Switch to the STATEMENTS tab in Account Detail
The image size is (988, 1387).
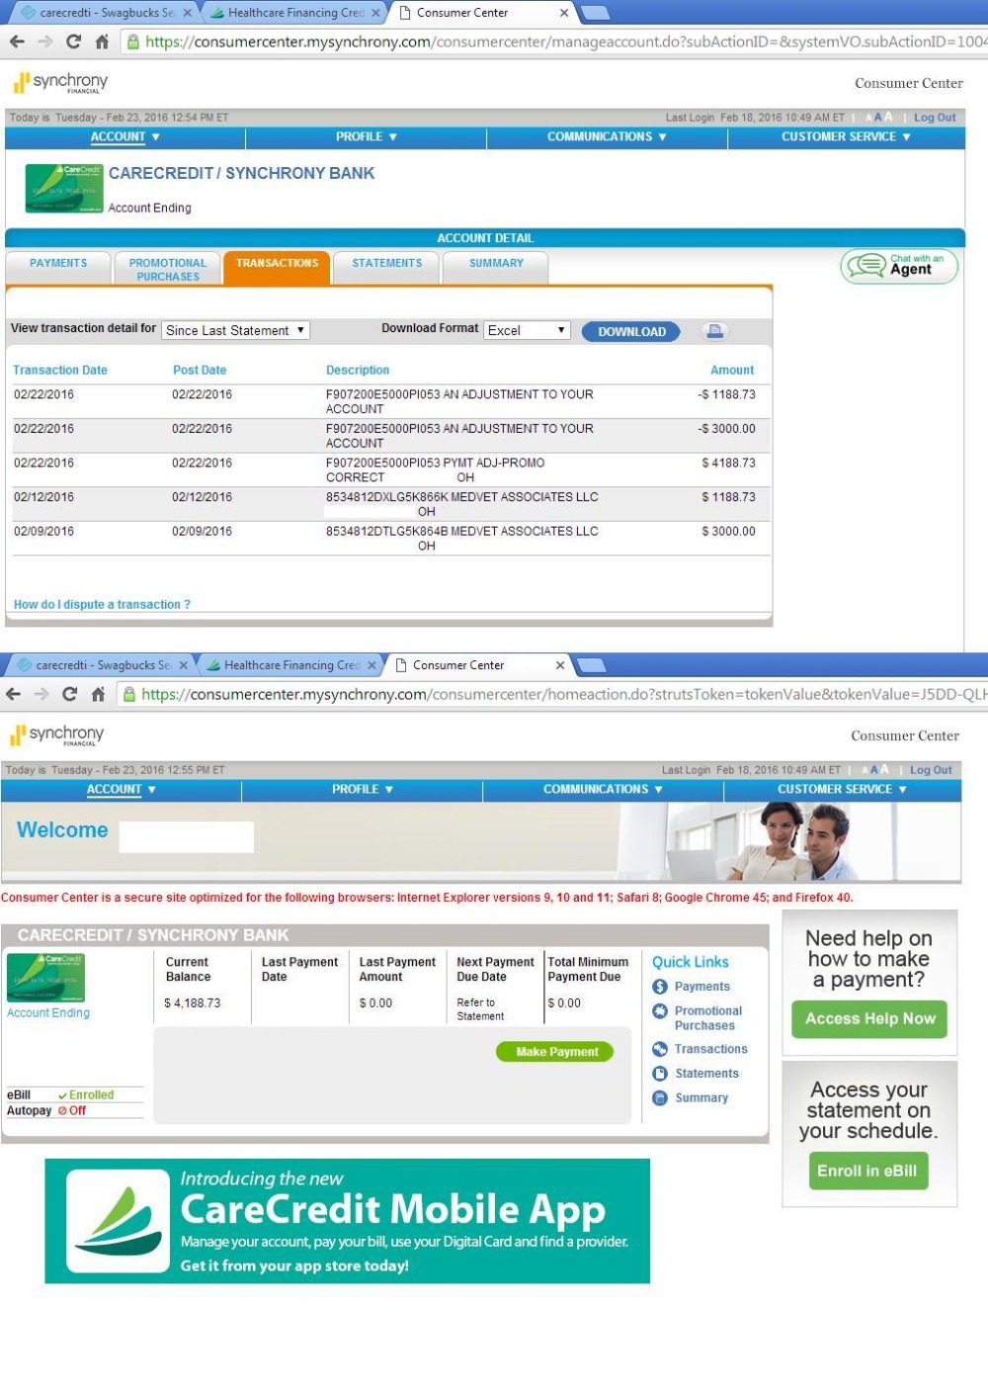[386, 268]
